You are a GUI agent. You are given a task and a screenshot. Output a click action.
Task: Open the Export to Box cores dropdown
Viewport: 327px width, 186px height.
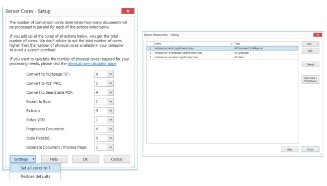[111, 102]
